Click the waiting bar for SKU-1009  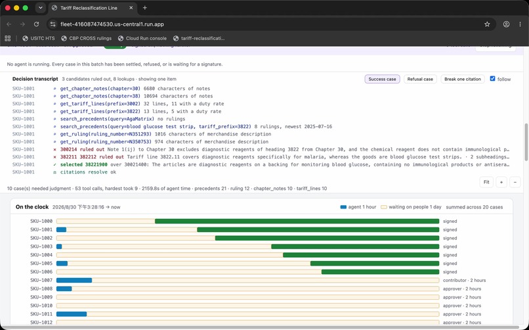click(x=247, y=297)
